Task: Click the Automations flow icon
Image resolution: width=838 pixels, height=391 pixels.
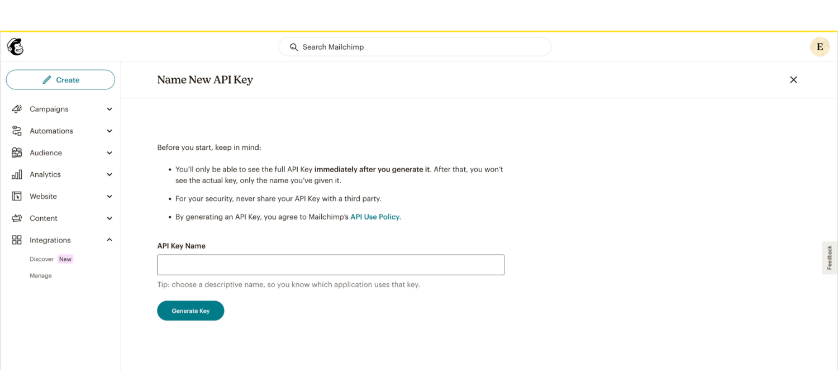Action: pyautogui.click(x=17, y=131)
